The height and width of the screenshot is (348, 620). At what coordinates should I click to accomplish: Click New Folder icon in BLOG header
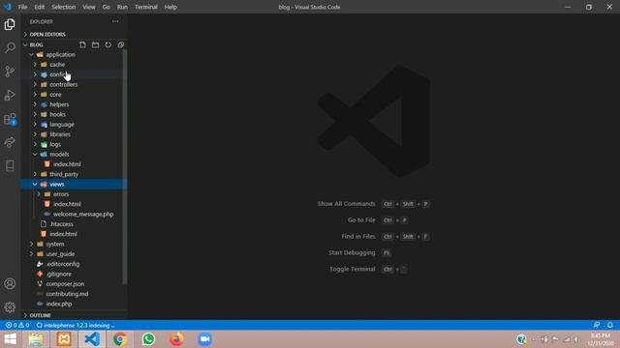coord(95,44)
